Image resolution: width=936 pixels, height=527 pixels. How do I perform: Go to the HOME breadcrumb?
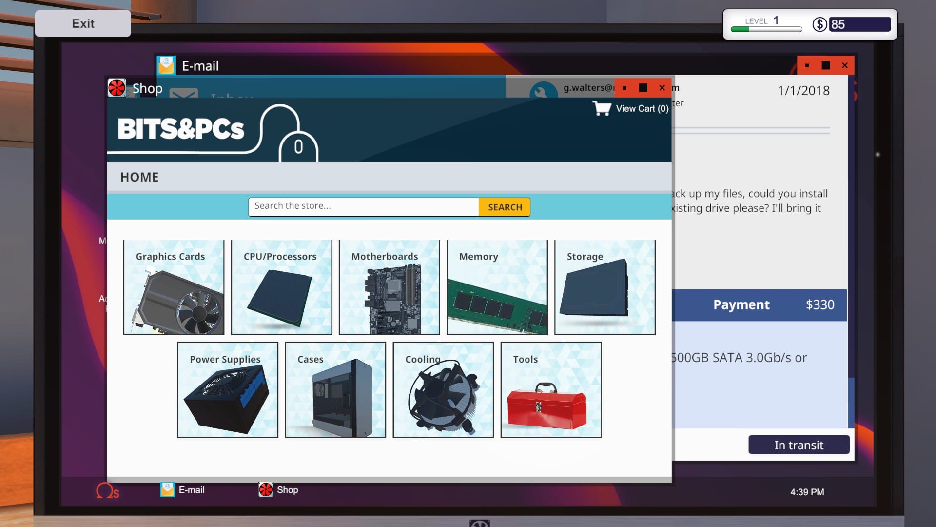[139, 177]
